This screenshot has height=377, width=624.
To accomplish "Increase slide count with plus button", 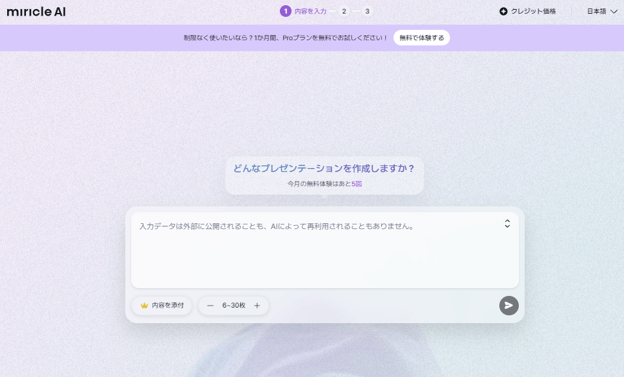I will pyautogui.click(x=257, y=306).
